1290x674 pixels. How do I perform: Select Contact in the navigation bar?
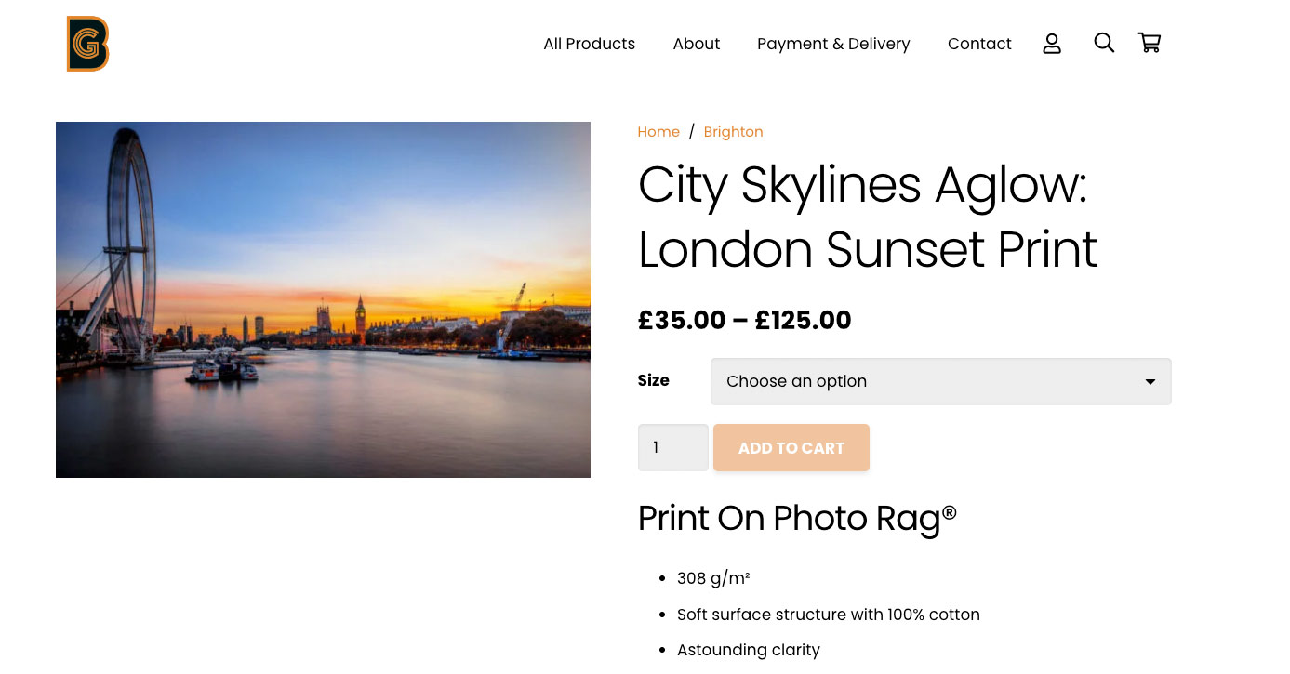[979, 44]
